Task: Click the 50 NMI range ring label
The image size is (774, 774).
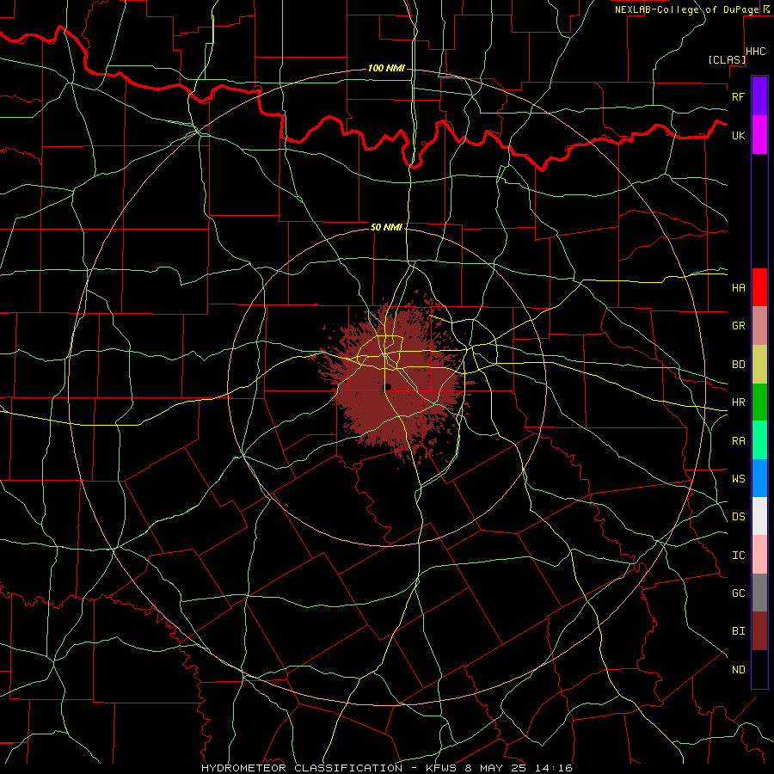Action: click(x=386, y=227)
